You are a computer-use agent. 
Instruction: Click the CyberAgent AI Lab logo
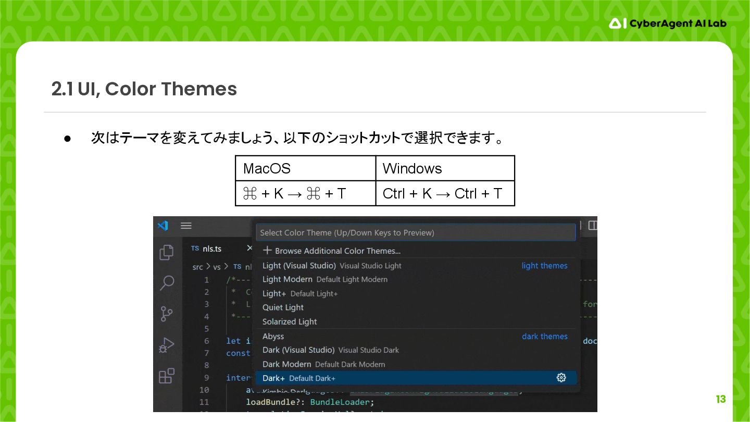click(668, 23)
